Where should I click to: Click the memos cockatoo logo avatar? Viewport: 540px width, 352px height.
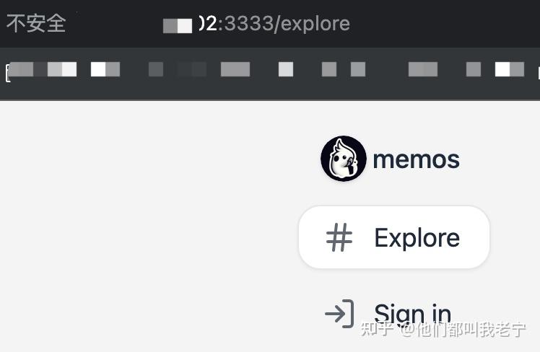click(x=344, y=158)
